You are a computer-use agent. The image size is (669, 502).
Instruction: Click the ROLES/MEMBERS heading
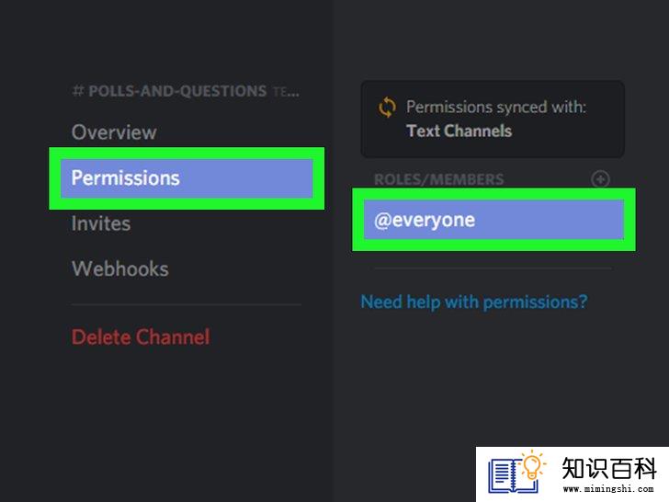point(439,179)
